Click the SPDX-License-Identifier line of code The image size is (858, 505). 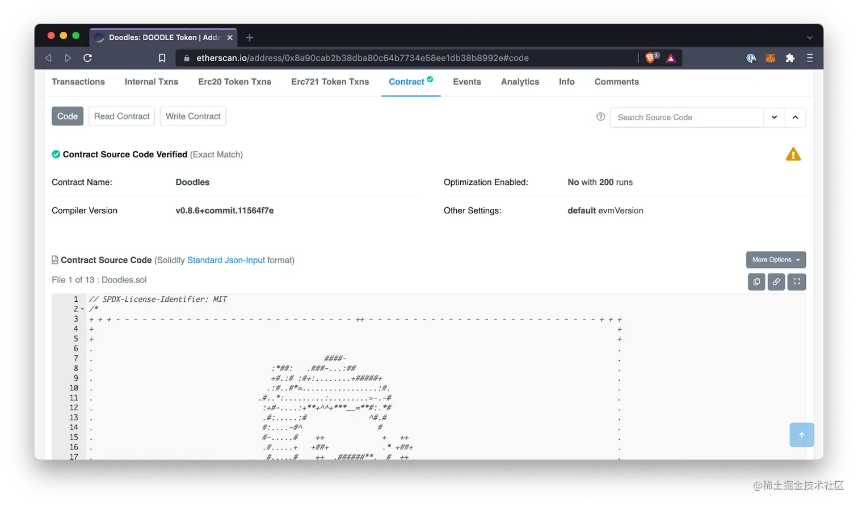158,299
